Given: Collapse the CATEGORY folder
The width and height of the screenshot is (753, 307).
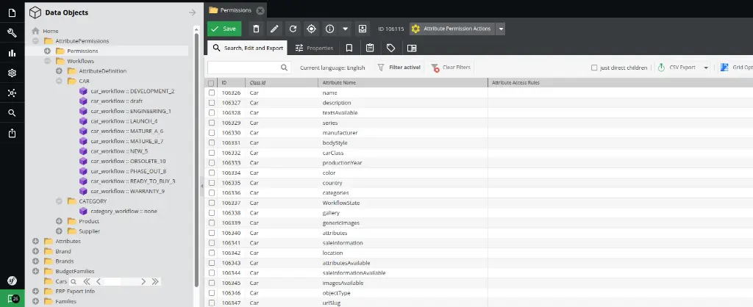Looking at the screenshot, I should click(x=59, y=201).
